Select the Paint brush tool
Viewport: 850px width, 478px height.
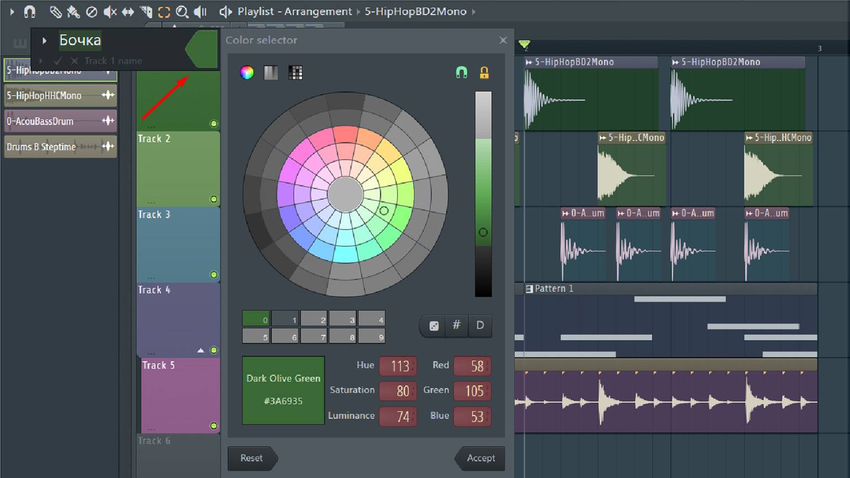[73, 11]
